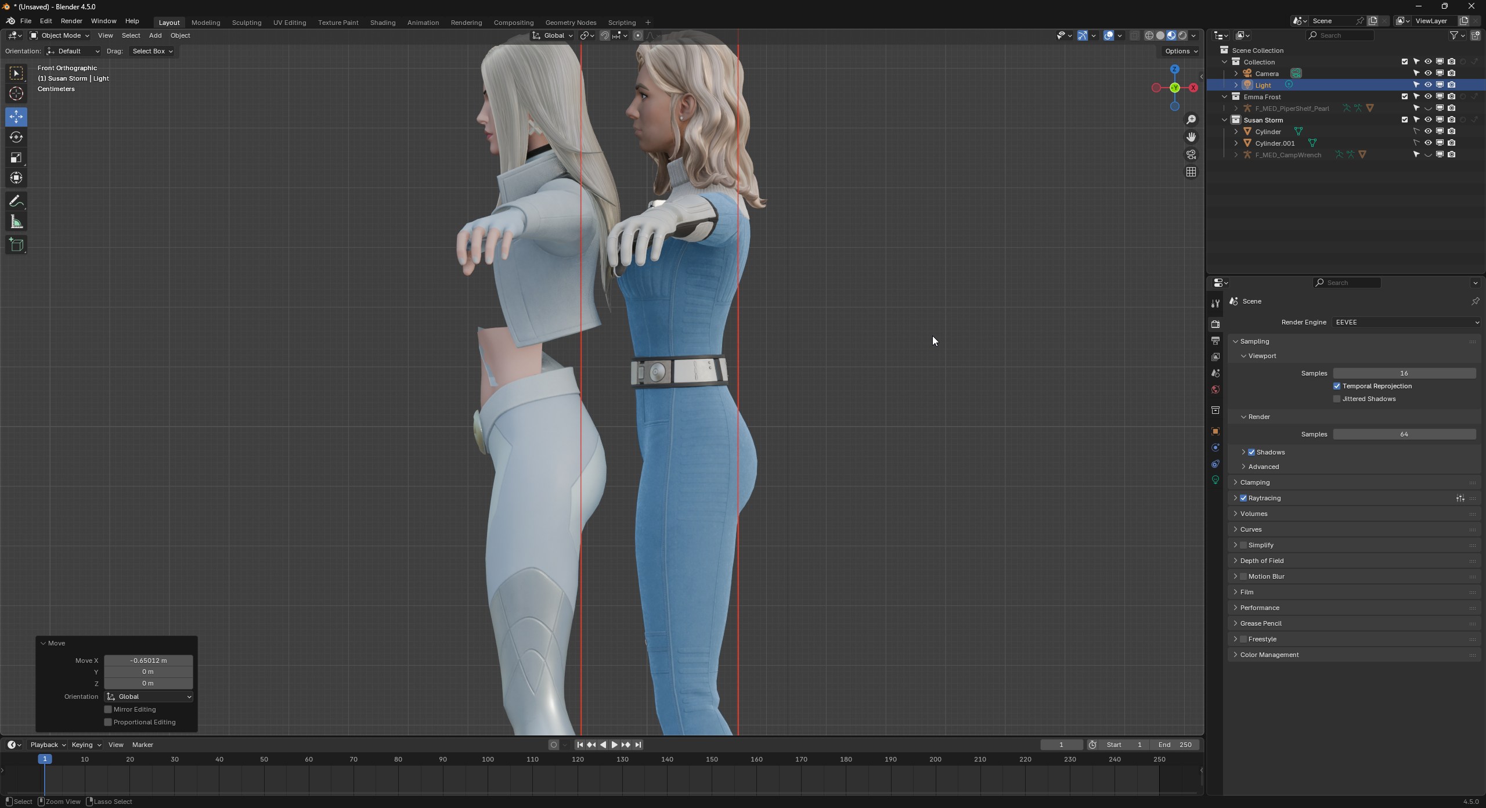This screenshot has height=808, width=1486.
Task: Open the Object Mode dropdown
Action: coord(59,35)
